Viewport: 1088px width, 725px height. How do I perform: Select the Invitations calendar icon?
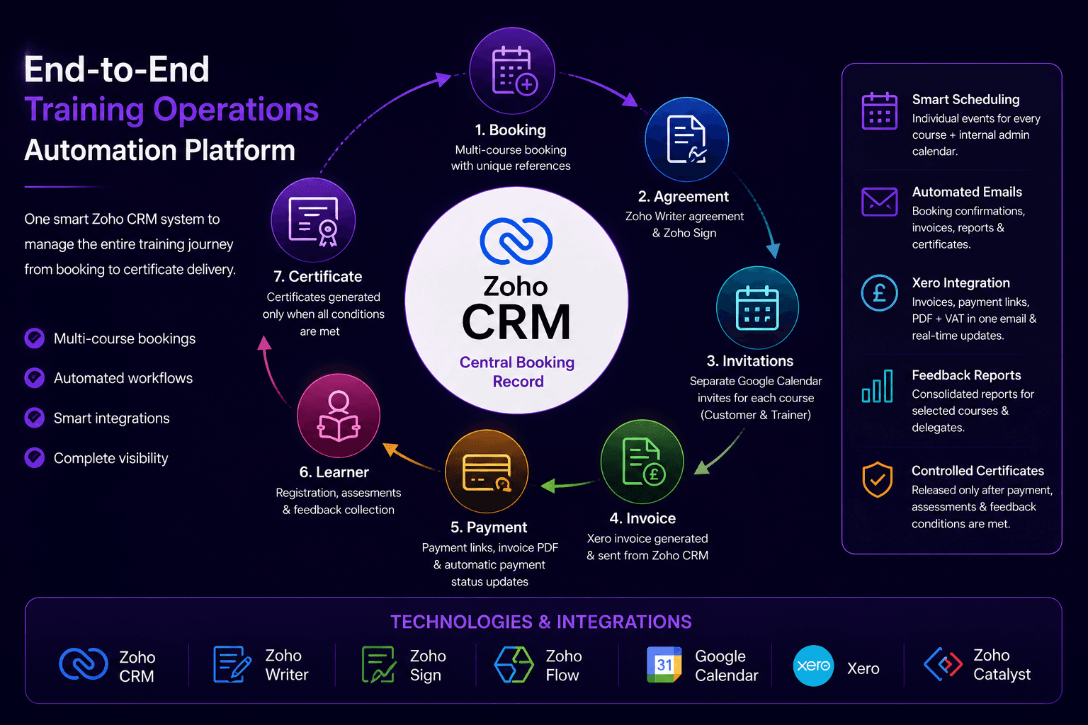pos(758,308)
